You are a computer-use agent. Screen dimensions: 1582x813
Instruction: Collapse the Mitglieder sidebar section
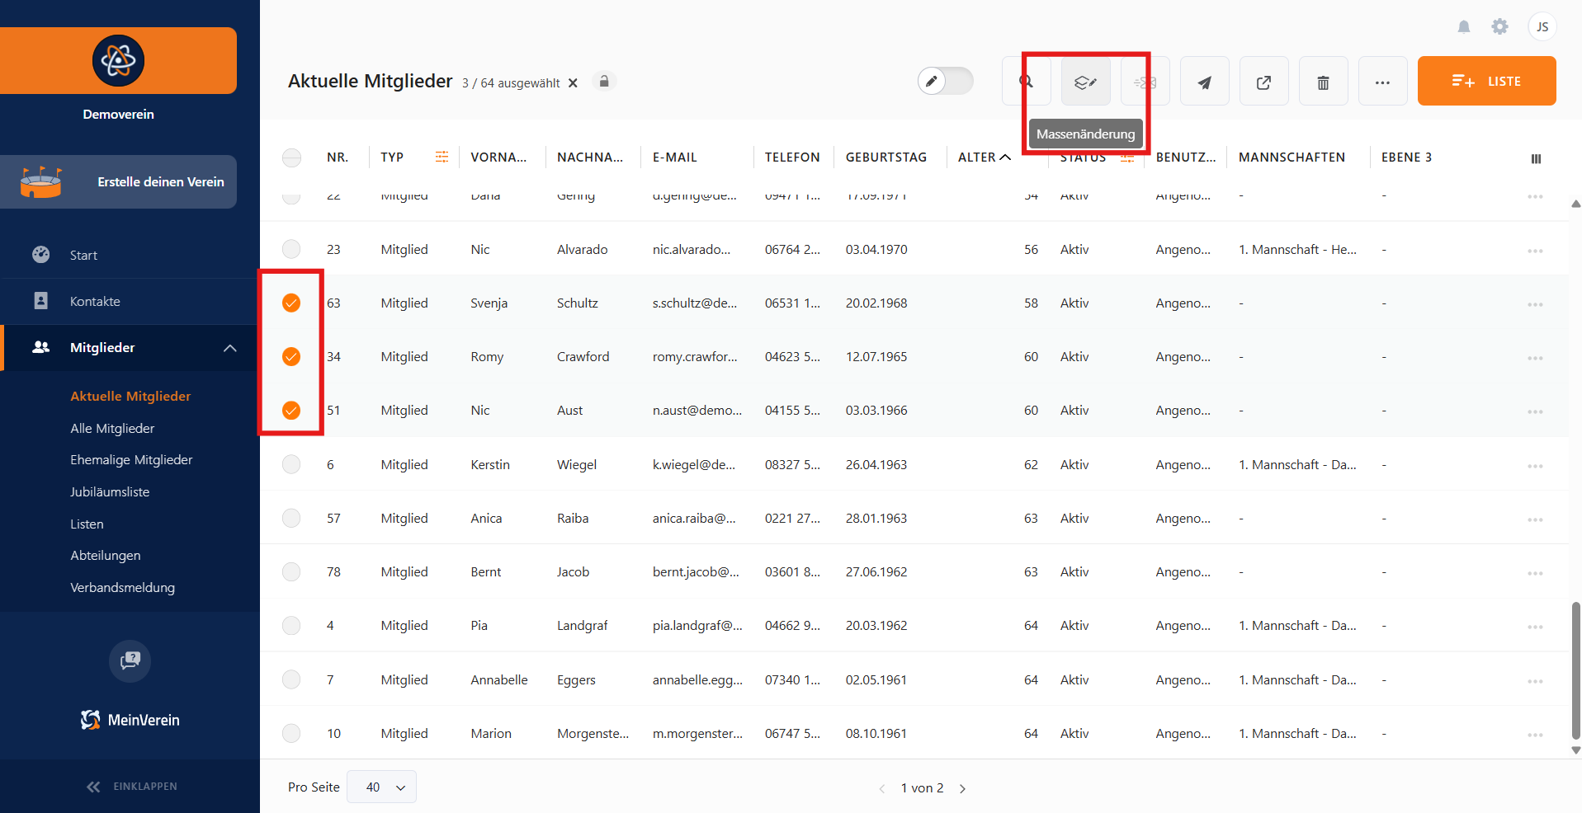pyautogui.click(x=229, y=348)
